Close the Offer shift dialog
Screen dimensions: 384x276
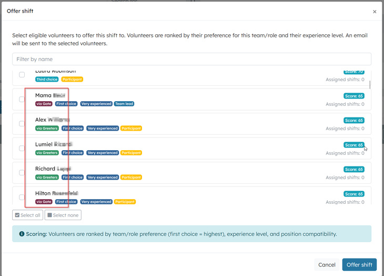(x=375, y=12)
